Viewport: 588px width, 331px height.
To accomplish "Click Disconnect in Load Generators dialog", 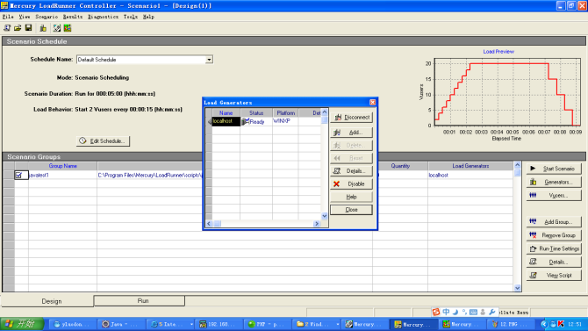I will coord(351,118).
